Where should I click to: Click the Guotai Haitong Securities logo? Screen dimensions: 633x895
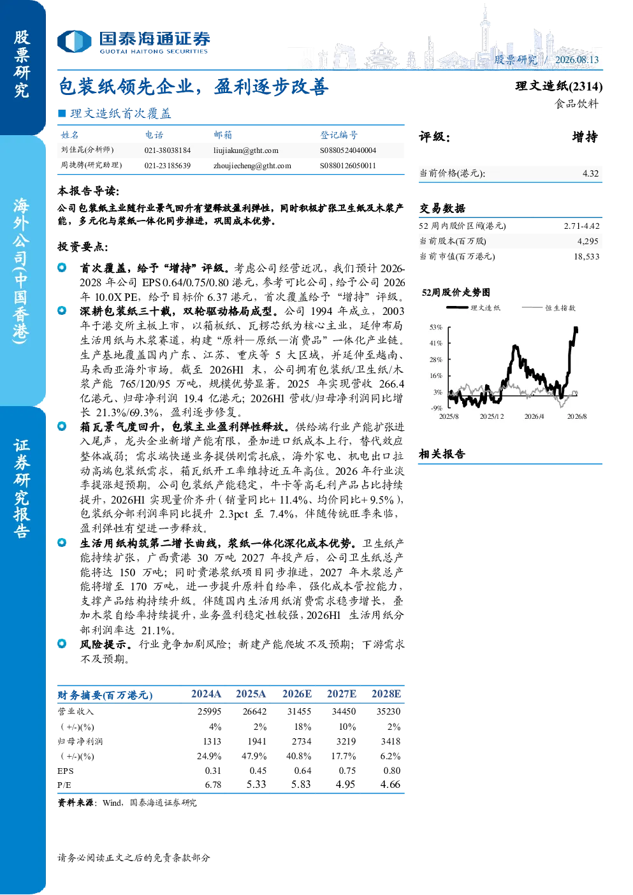click(134, 42)
